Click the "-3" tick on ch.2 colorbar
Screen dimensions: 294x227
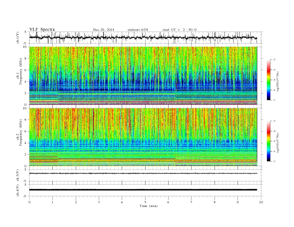pyautogui.click(x=274, y=121)
